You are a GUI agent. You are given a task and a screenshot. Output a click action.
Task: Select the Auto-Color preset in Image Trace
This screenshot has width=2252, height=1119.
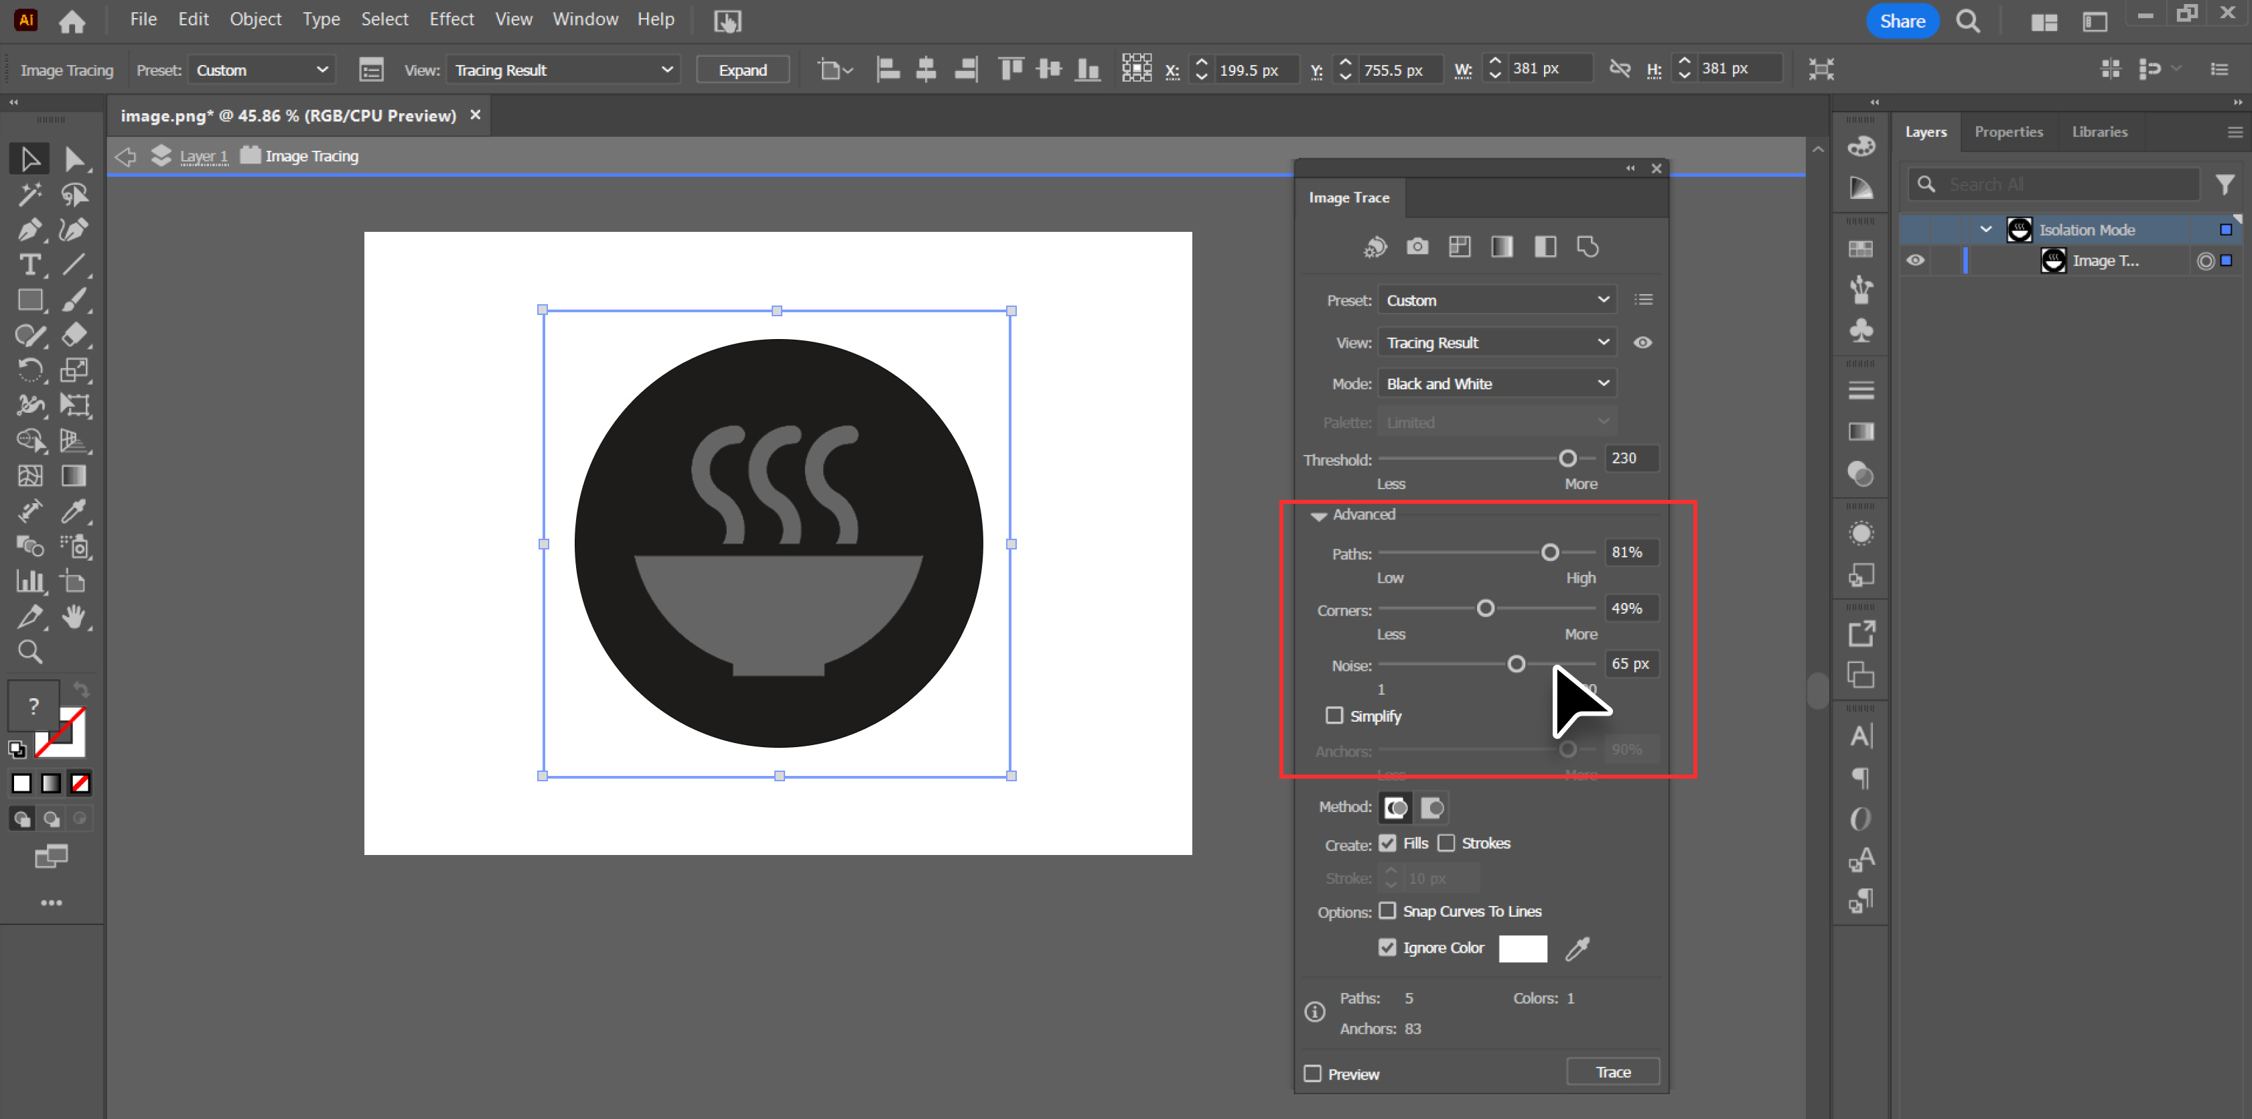1375,247
